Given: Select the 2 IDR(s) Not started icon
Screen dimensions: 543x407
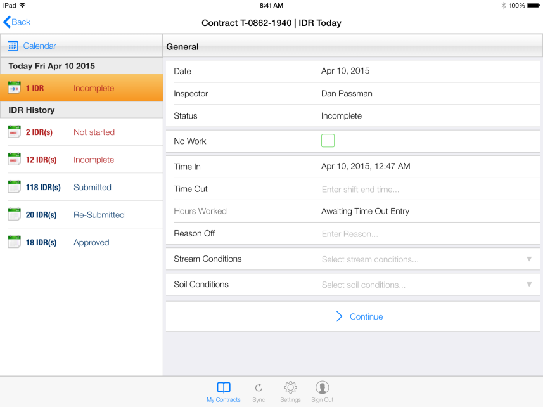Looking at the screenshot, I should [x=14, y=132].
